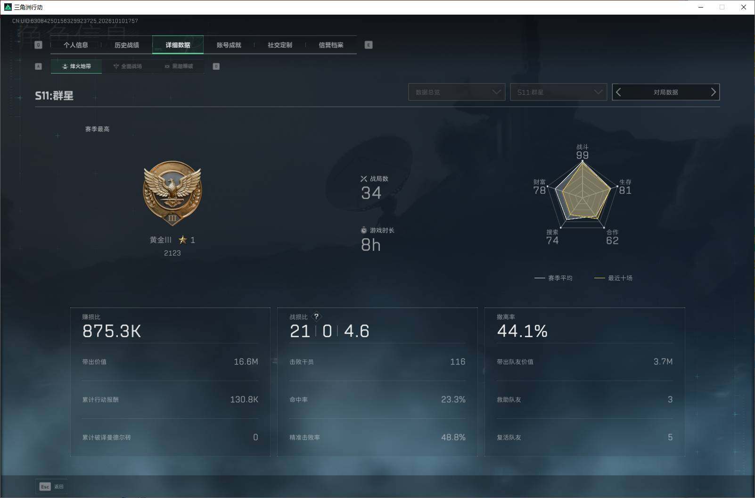Click the 撤离率 value 44.1%
Screen dimensions: 755x498
pos(522,331)
